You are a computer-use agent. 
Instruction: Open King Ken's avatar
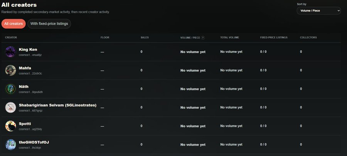point(10,52)
